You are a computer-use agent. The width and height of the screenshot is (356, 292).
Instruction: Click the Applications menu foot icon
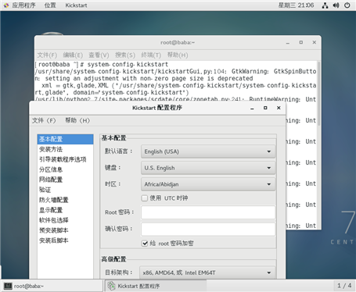pyautogui.click(x=6, y=5)
